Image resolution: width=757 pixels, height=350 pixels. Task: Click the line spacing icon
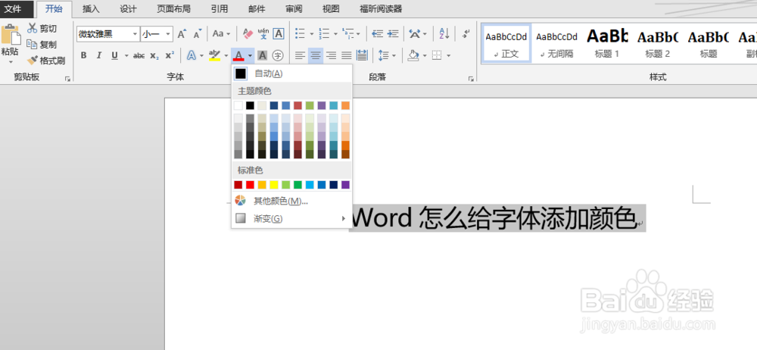click(384, 55)
